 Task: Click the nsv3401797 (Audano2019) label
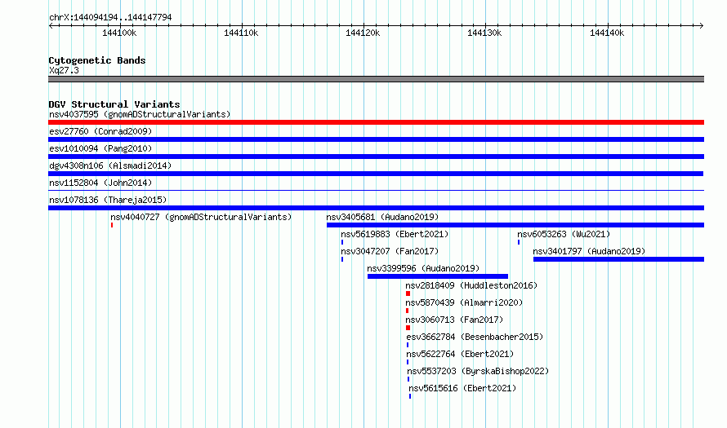(x=589, y=251)
